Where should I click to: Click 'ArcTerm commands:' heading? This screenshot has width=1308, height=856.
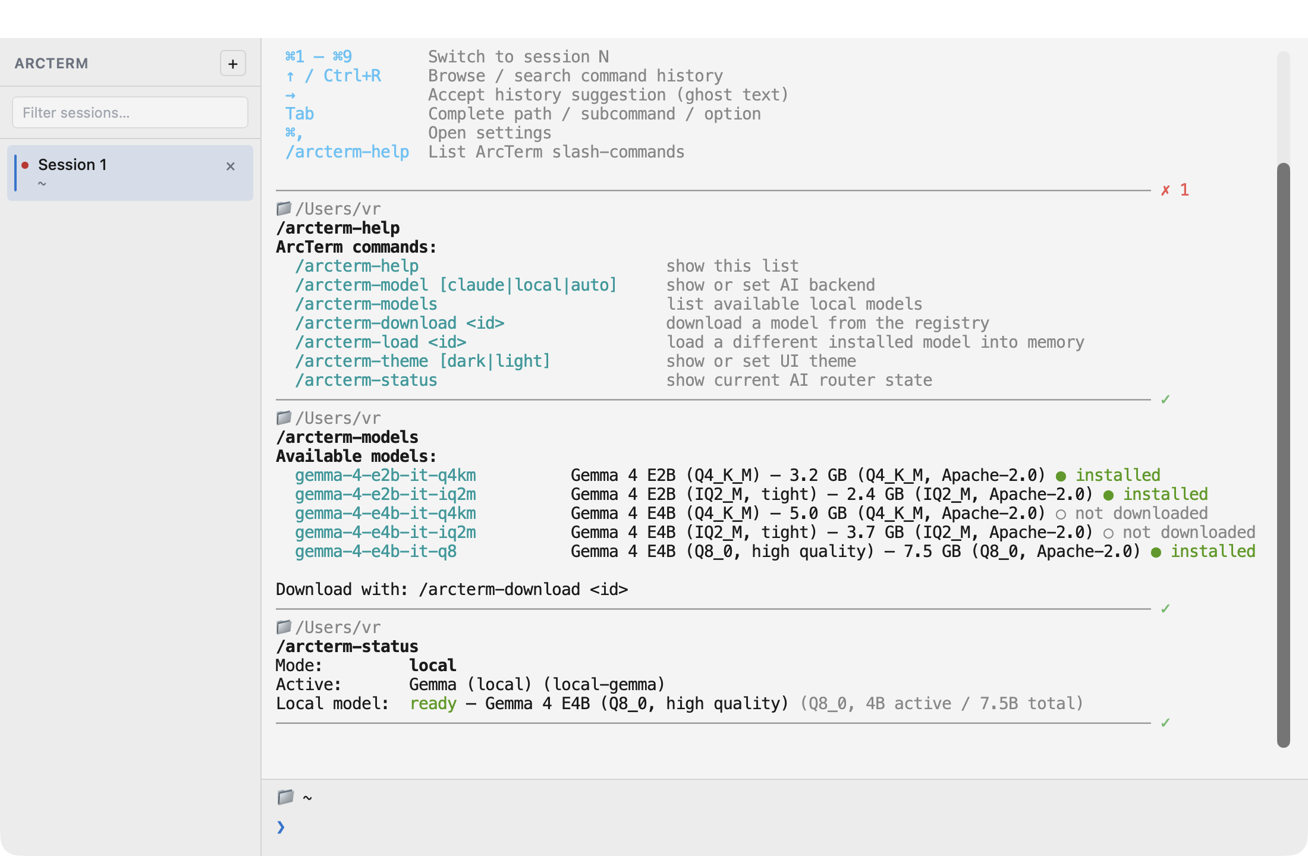point(356,247)
